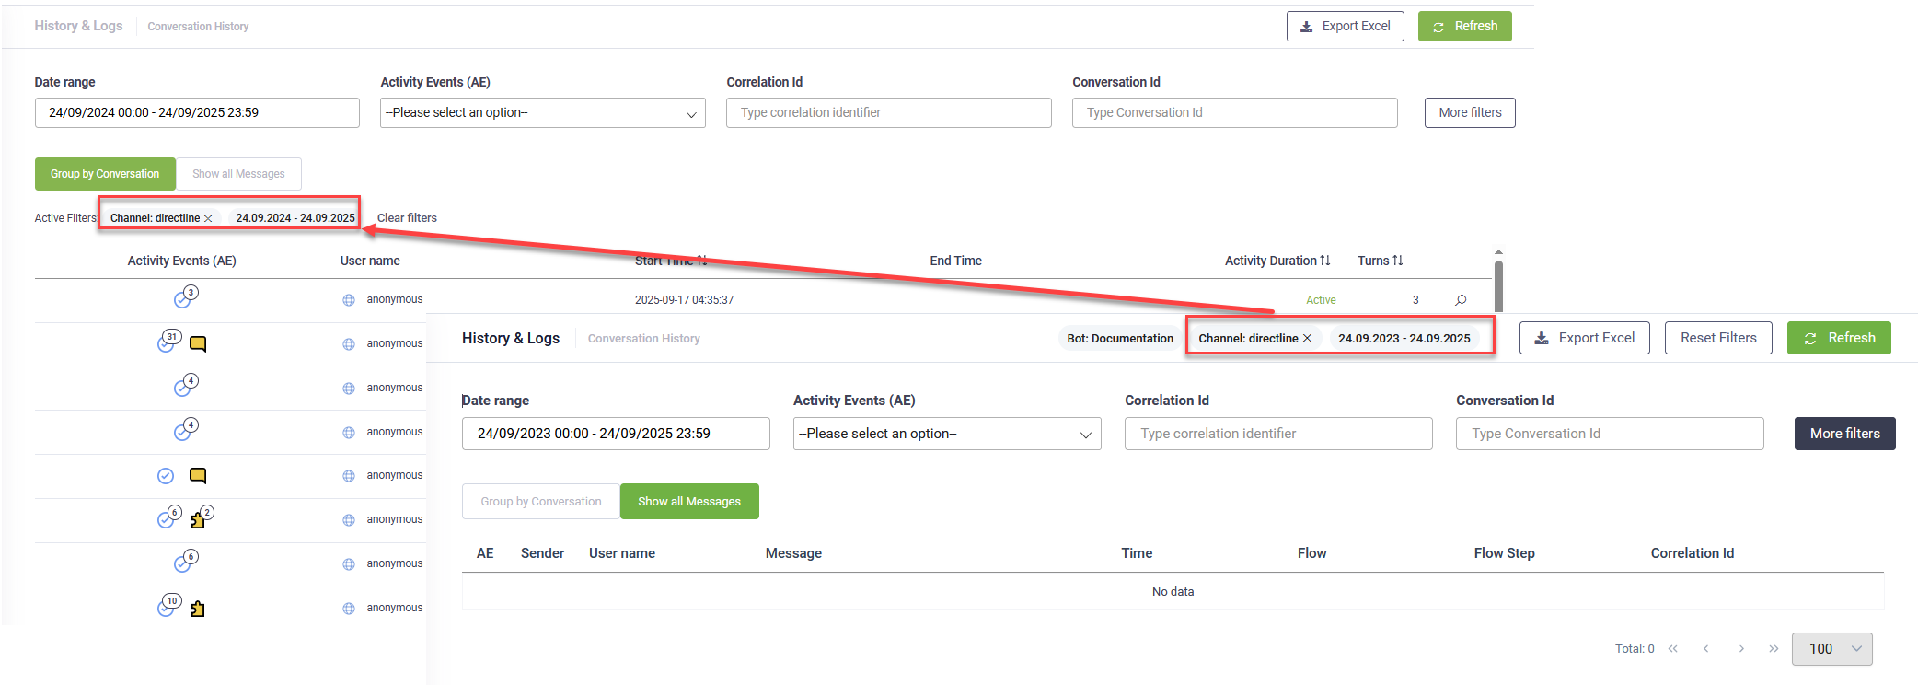Click the puzzle piece icon with badge 2
The width and height of the screenshot is (1918, 685).
pos(199,519)
